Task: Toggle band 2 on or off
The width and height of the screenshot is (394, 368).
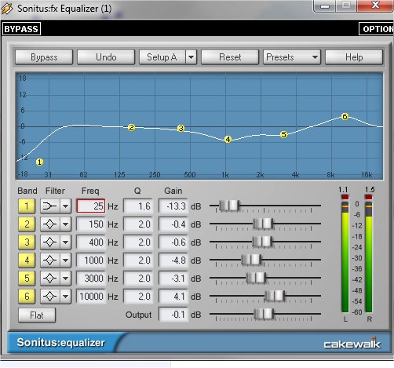Action: [27, 224]
